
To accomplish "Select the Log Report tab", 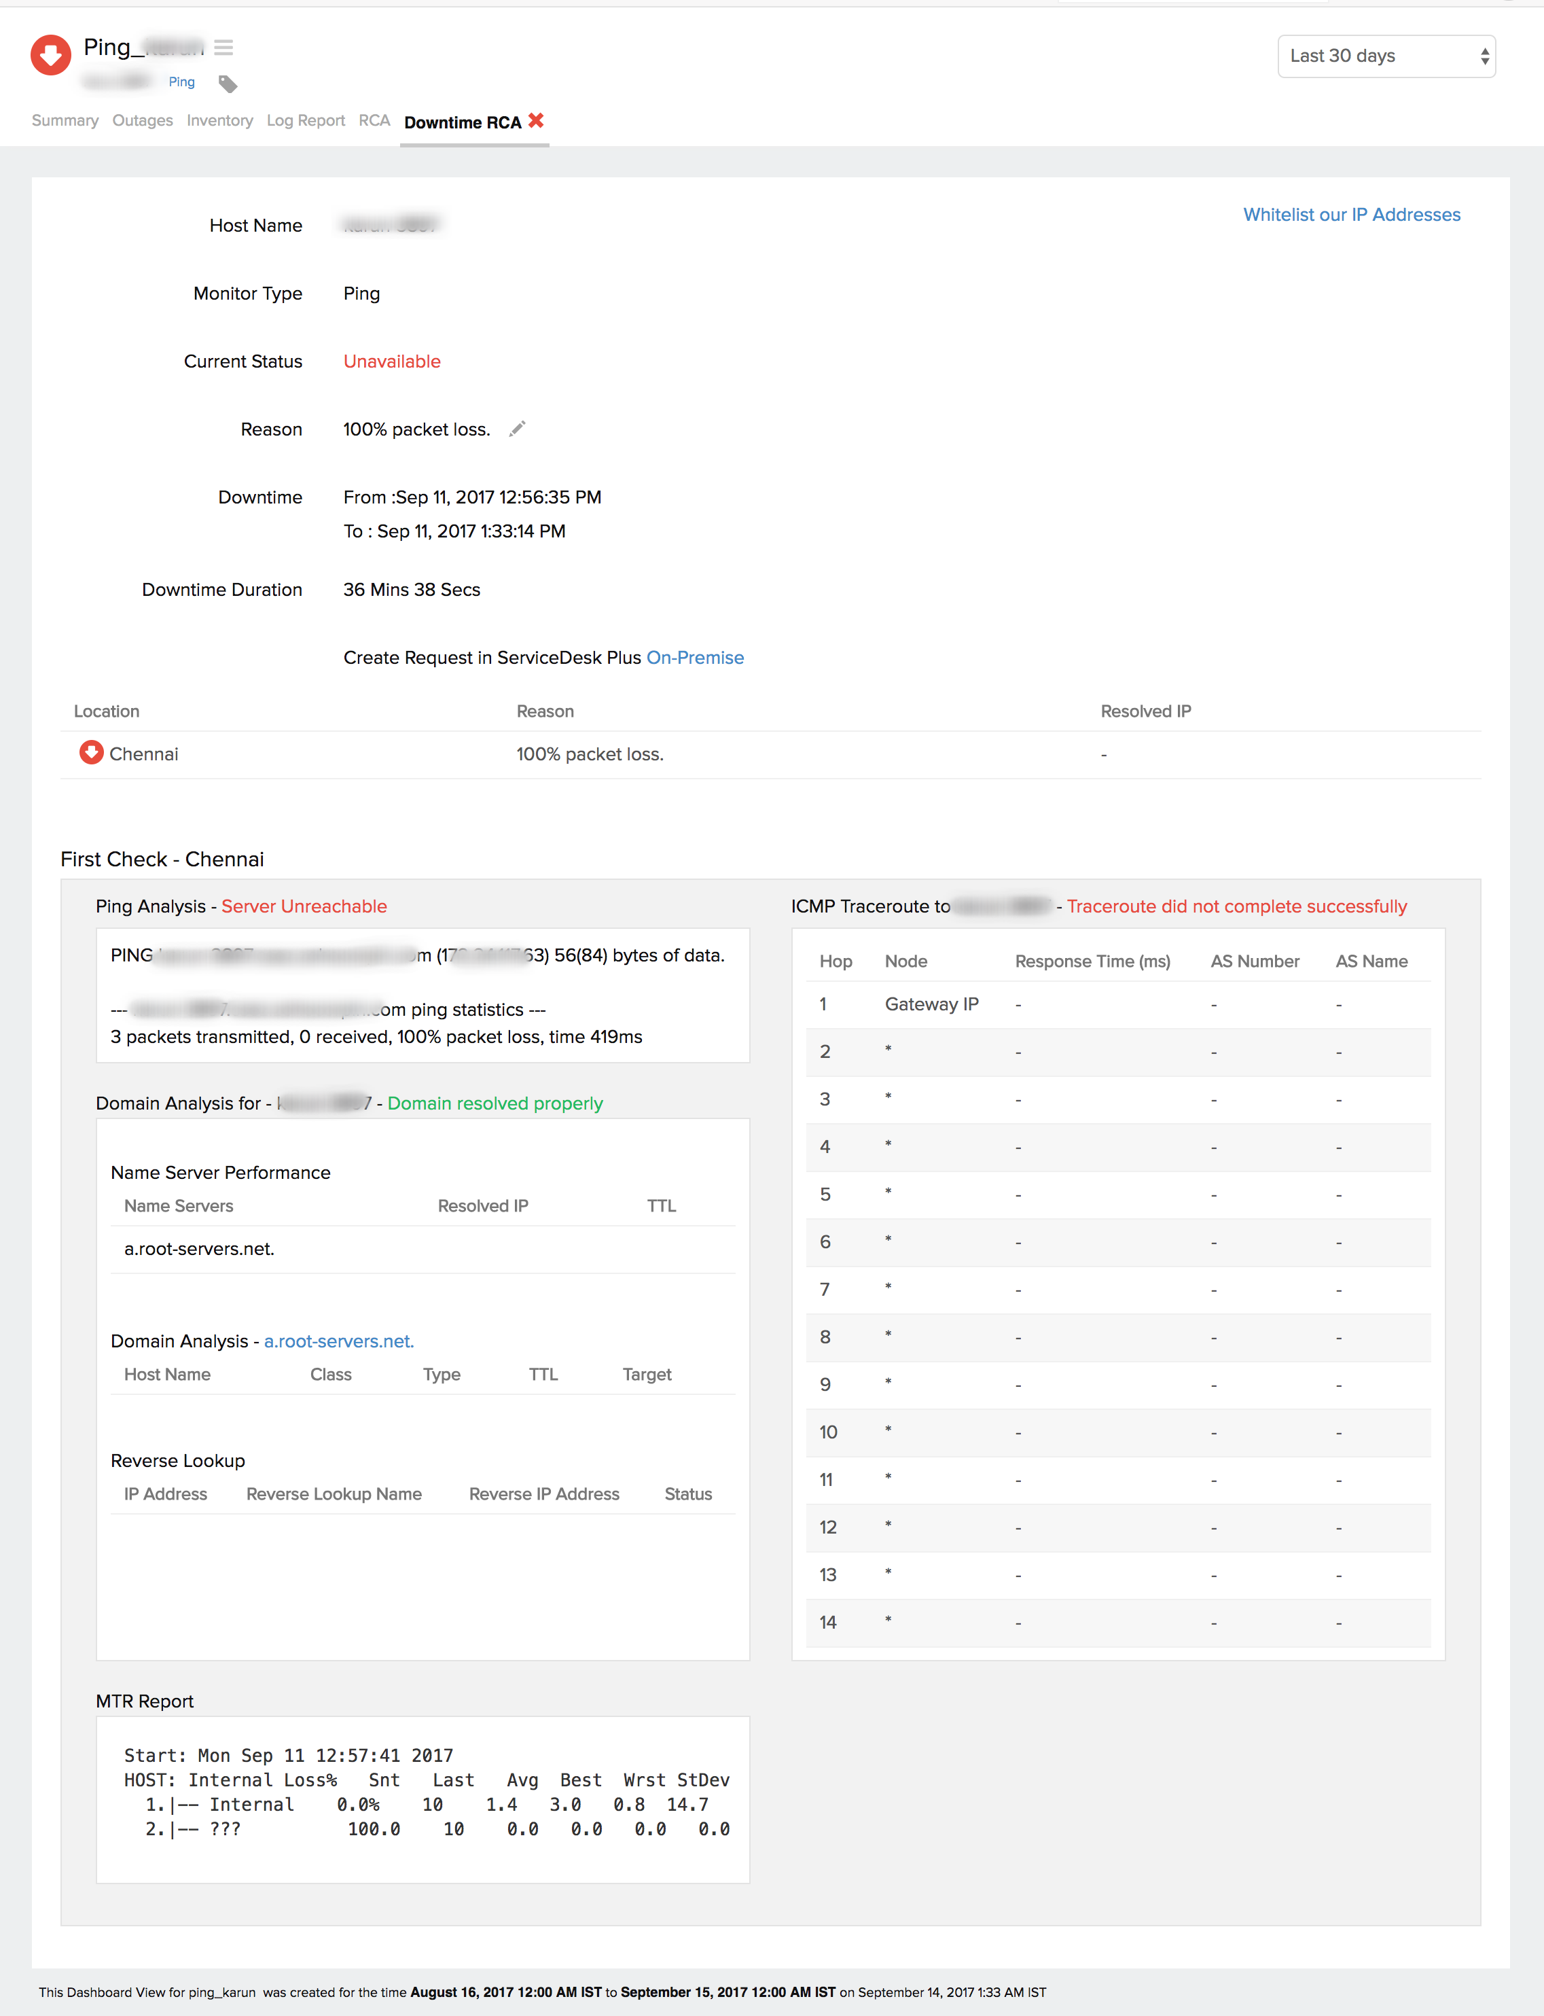I will coord(305,120).
